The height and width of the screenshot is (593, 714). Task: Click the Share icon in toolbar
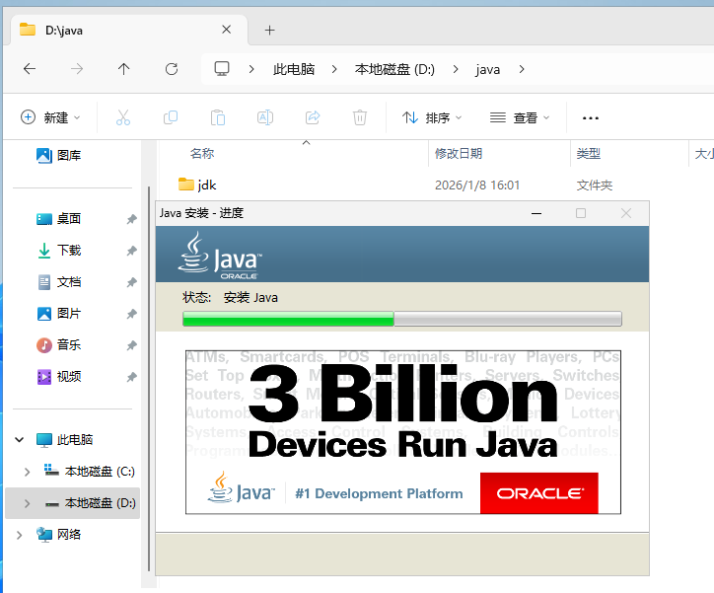point(313,118)
